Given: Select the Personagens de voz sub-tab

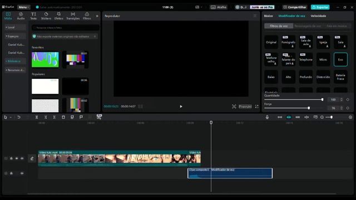Looking at the screenshot, I should coord(308,26).
